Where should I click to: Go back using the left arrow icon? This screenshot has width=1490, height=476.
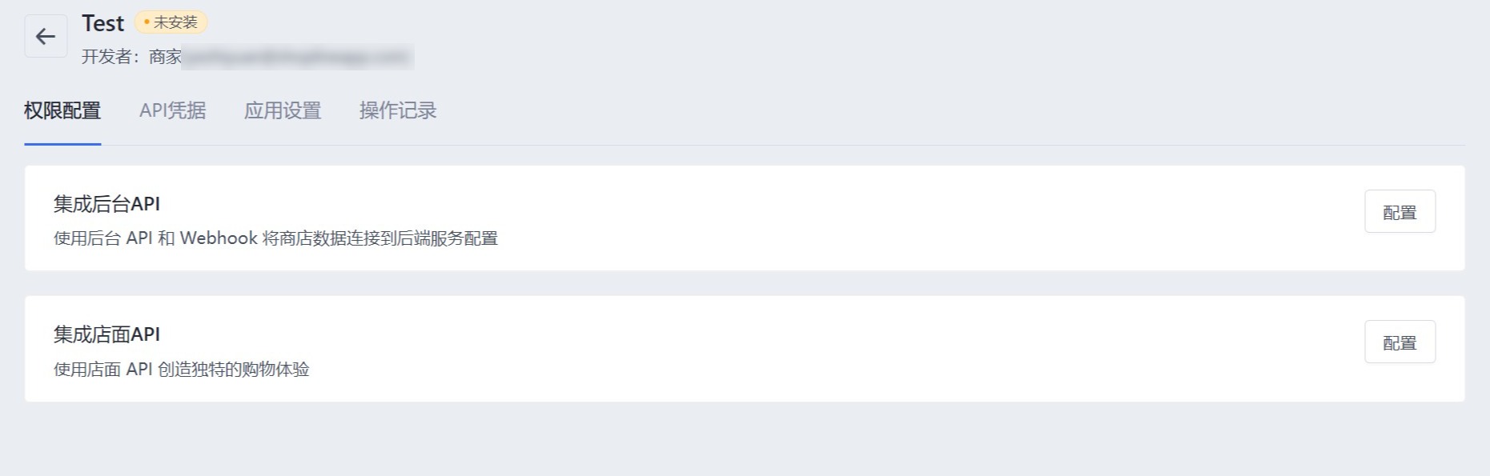click(46, 36)
